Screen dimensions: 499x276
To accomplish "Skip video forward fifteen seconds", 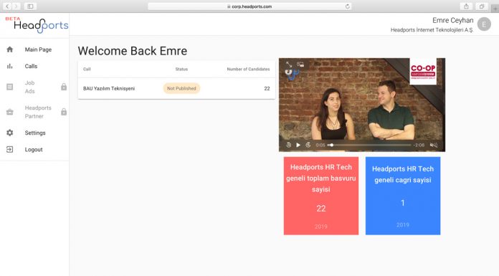I will coord(308,145).
